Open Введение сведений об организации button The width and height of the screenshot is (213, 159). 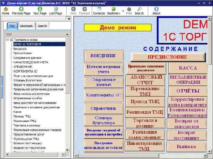104,132
